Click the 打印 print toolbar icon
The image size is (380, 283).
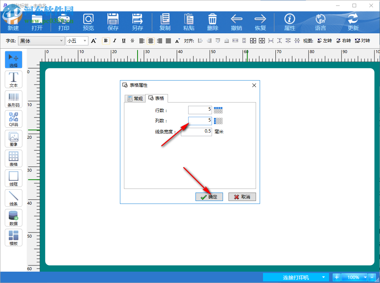(64, 22)
